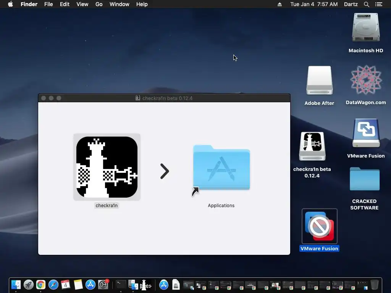
Task: Open the Trash in the Dock
Action: 374,285
